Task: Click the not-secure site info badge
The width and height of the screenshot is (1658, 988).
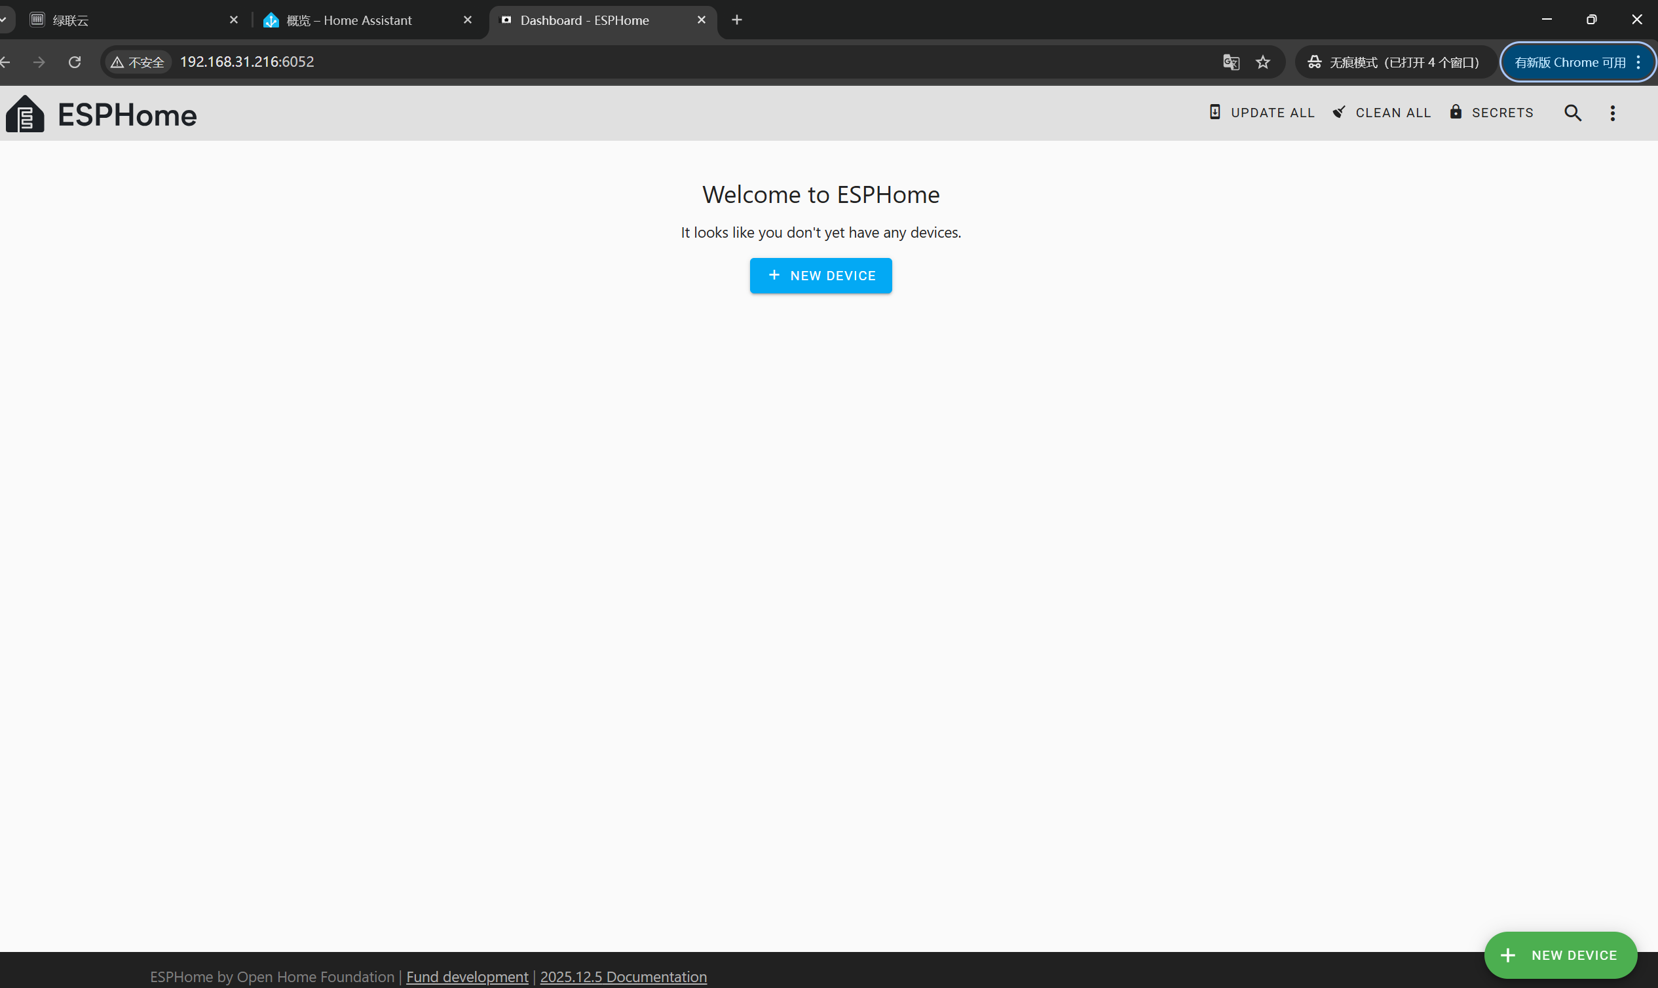Action: [x=138, y=62]
